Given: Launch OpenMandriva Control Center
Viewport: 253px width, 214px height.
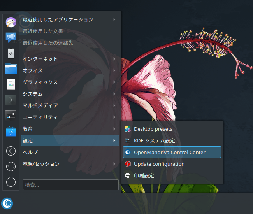Looking at the screenshot, I should (x=172, y=152).
